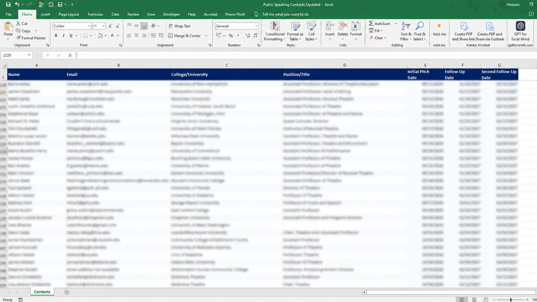This screenshot has width=537, height=302.
Task: Click the Clear button
Action: point(378,38)
